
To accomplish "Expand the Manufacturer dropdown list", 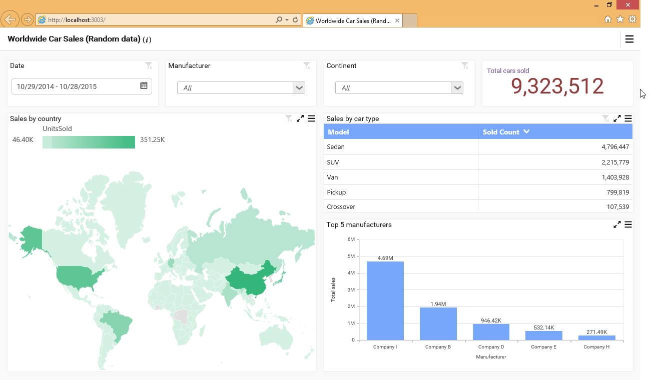I will [299, 88].
